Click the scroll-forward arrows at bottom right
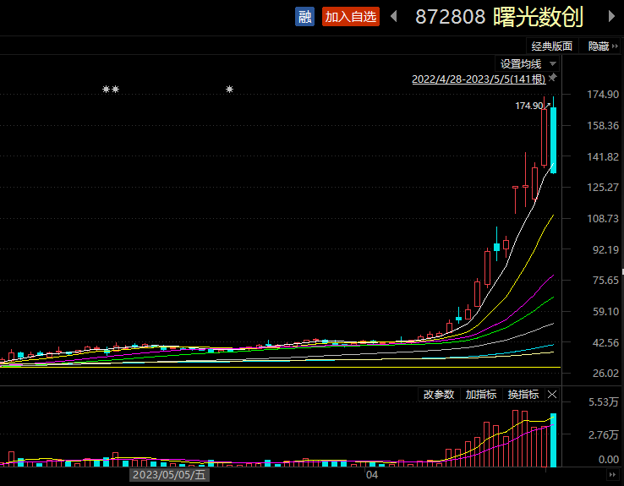The height and width of the screenshot is (486, 624). (612, 474)
